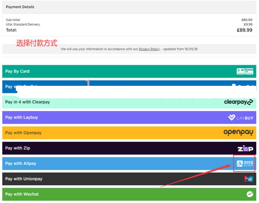Click the Total amount £89.99
Viewport: 259px width, 203px height.
point(245,30)
